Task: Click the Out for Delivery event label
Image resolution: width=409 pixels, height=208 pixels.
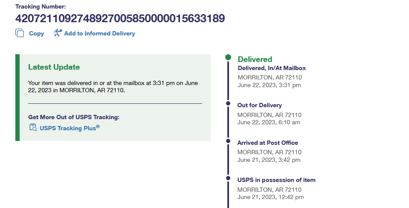Action: 259,105
